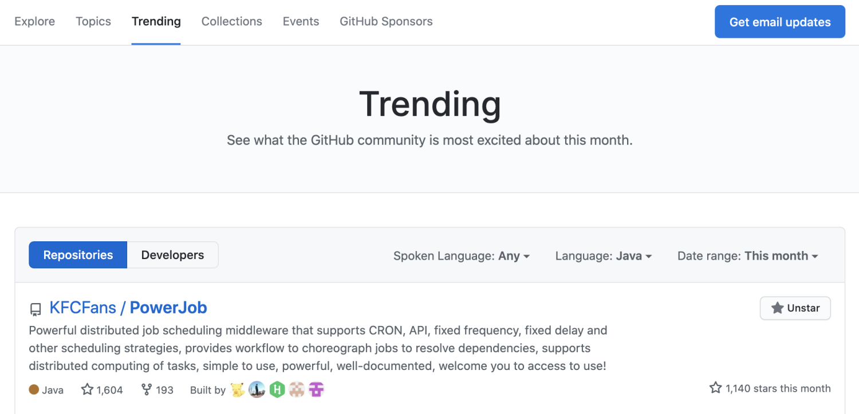This screenshot has height=414, width=859.
Task: Expand the Spoken Language: Any dropdown
Action: click(x=462, y=256)
